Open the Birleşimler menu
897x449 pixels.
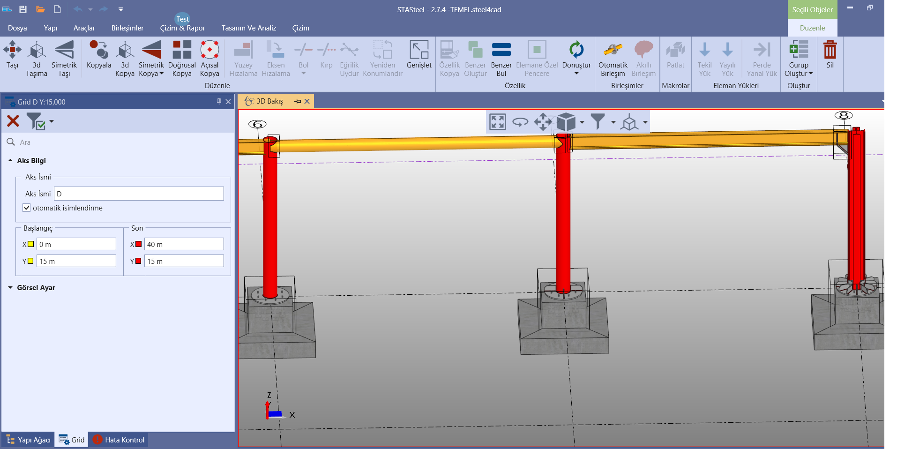(127, 28)
